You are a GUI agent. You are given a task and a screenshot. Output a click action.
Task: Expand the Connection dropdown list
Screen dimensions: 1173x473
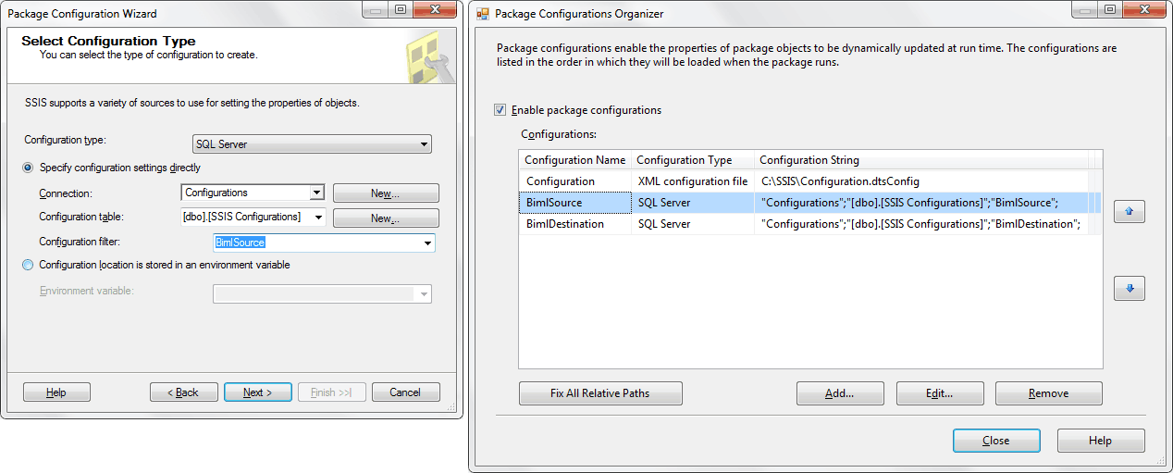[x=316, y=193]
